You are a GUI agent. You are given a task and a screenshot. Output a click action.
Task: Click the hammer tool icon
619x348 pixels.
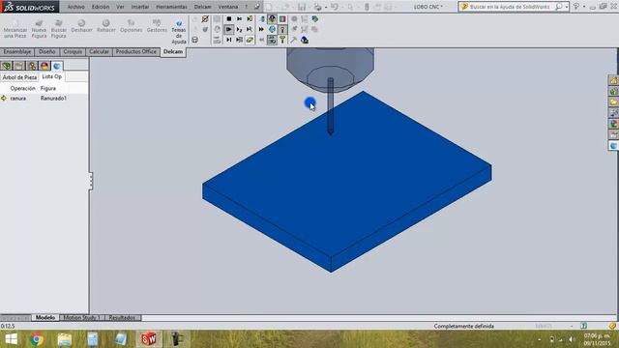tap(294, 40)
